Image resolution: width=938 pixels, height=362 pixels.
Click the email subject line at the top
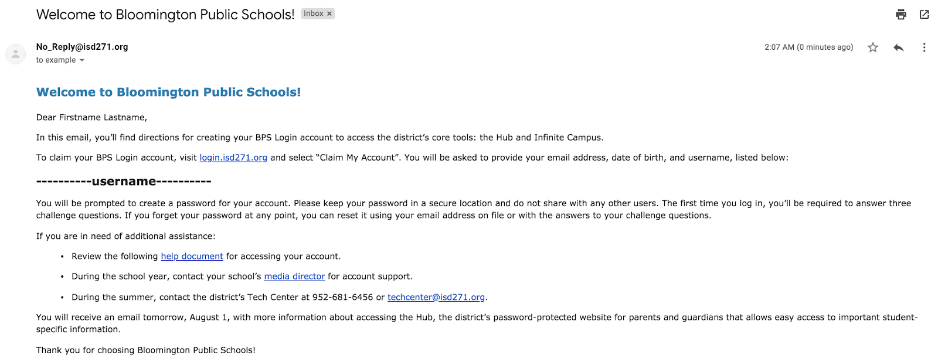pyautogui.click(x=165, y=15)
